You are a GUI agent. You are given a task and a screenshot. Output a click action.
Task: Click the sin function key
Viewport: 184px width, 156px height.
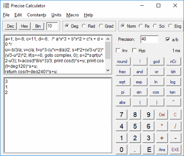[x=140, y=92]
